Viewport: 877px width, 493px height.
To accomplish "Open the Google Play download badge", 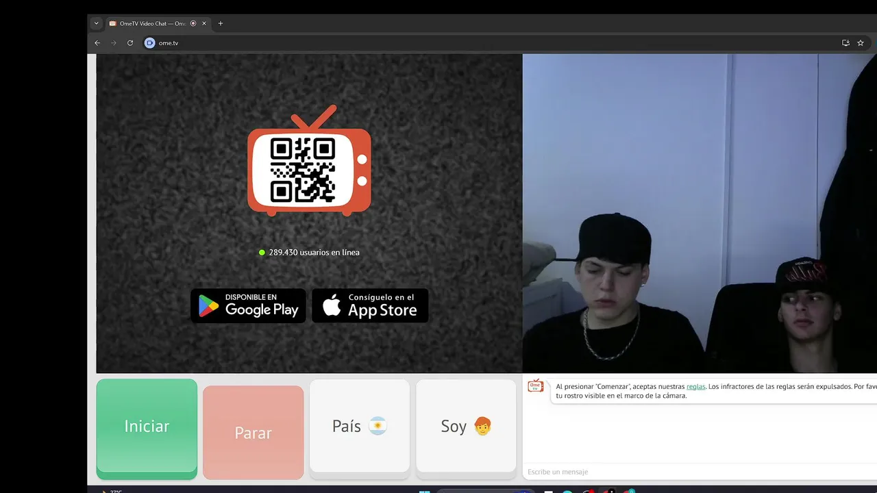I will (248, 305).
